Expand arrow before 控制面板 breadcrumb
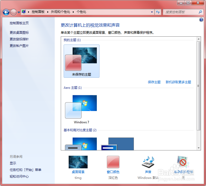Screen dimensions: 206x186 (28, 12)
